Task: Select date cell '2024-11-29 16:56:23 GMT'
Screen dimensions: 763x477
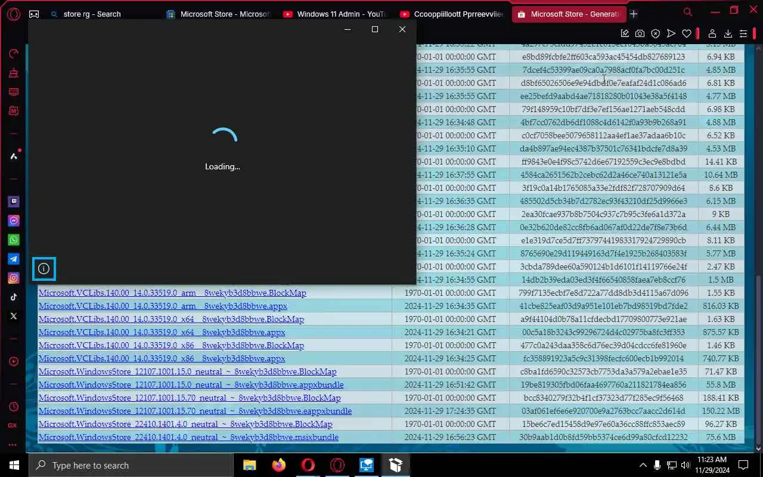Action: (450, 437)
